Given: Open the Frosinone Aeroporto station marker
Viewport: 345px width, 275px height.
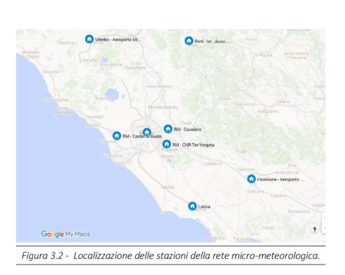Looking at the screenshot, I should (x=251, y=179).
